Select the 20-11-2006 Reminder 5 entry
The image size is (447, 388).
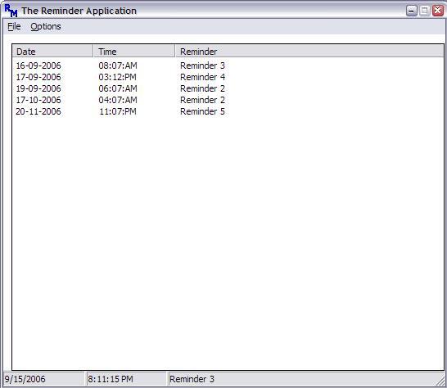pyautogui.click(x=120, y=111)
